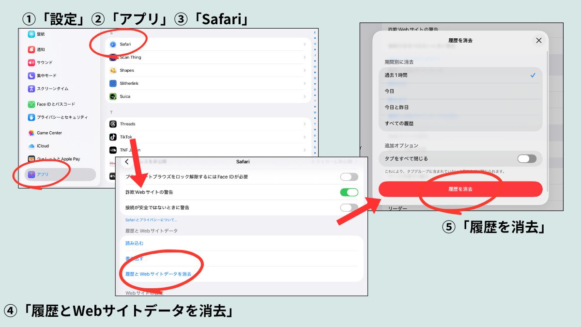Open Slitherlink row chevron
This screenshot has height=327, width=581.
[305, 83]
